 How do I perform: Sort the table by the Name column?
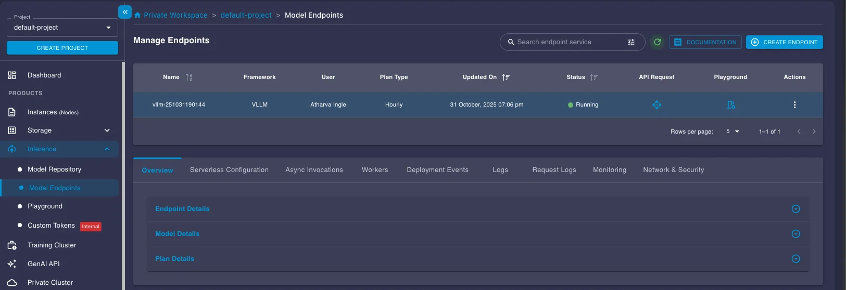point(189,77)
